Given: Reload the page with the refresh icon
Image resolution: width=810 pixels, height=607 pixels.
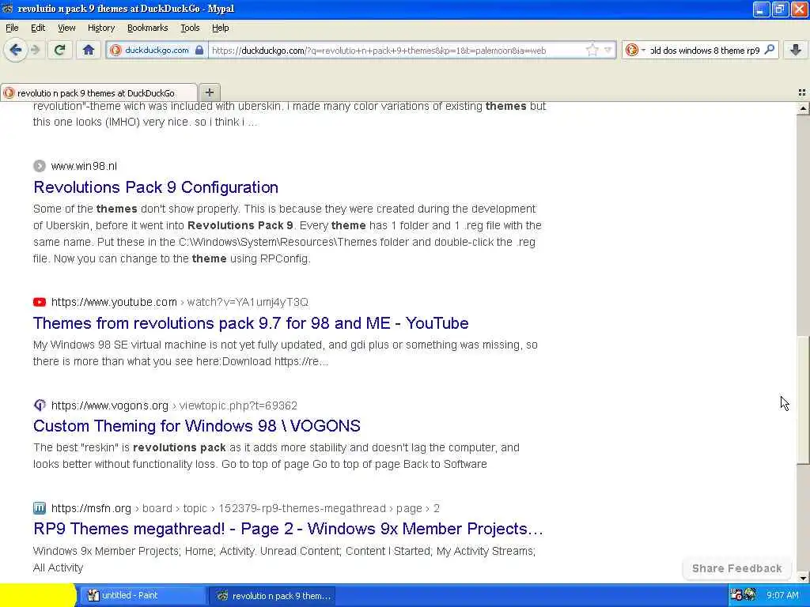Looking at the screenshot, I should pyautogui.click(x=59, y=50).
